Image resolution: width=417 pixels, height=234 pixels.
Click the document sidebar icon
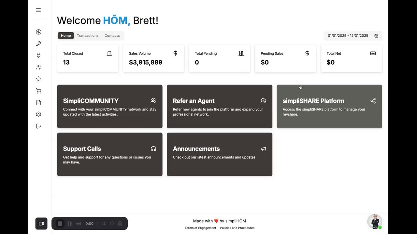[38, 103]
